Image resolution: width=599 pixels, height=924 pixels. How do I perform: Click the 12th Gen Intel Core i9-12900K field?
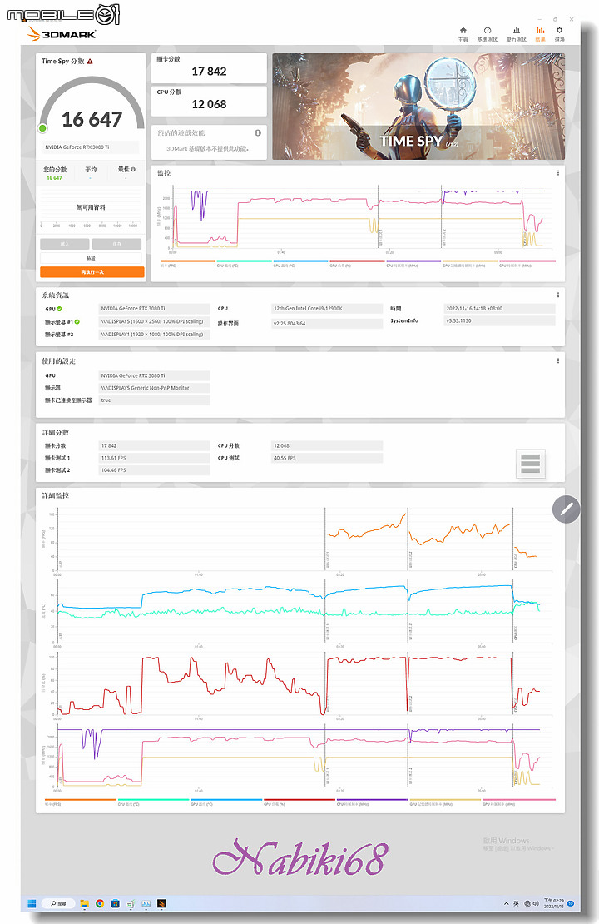[x=327, y=309]
